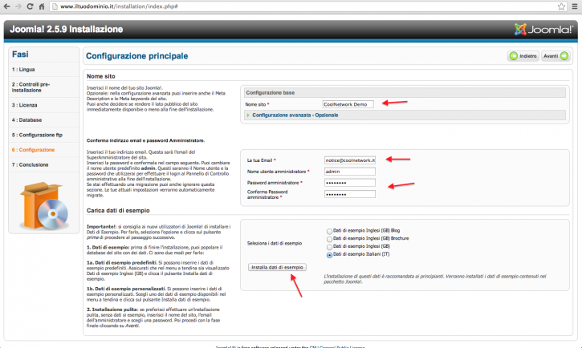Click the Seleziona i dati di esempio label

click(275, 244)
